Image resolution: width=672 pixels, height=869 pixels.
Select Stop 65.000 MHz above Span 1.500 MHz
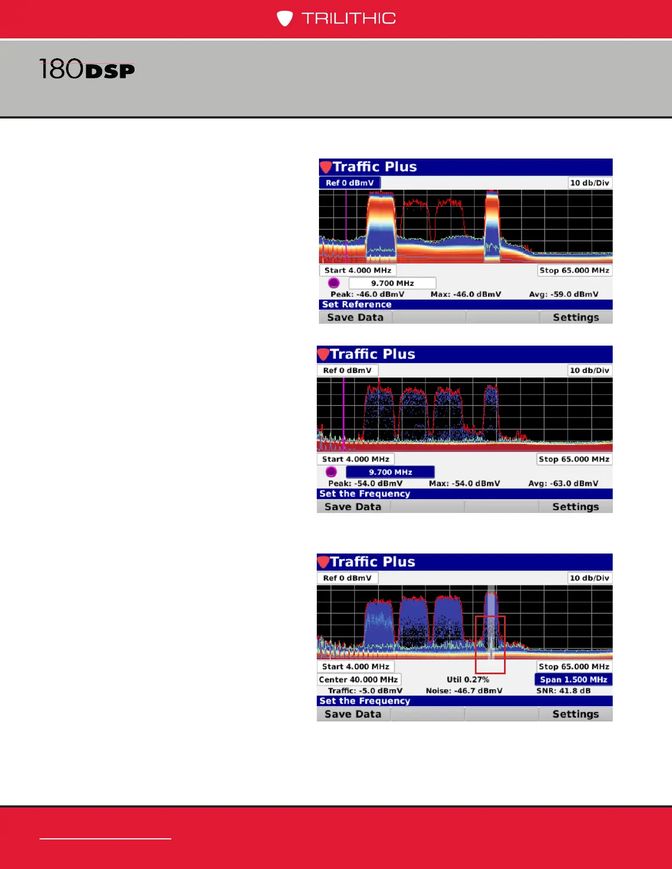pos(574,667)
